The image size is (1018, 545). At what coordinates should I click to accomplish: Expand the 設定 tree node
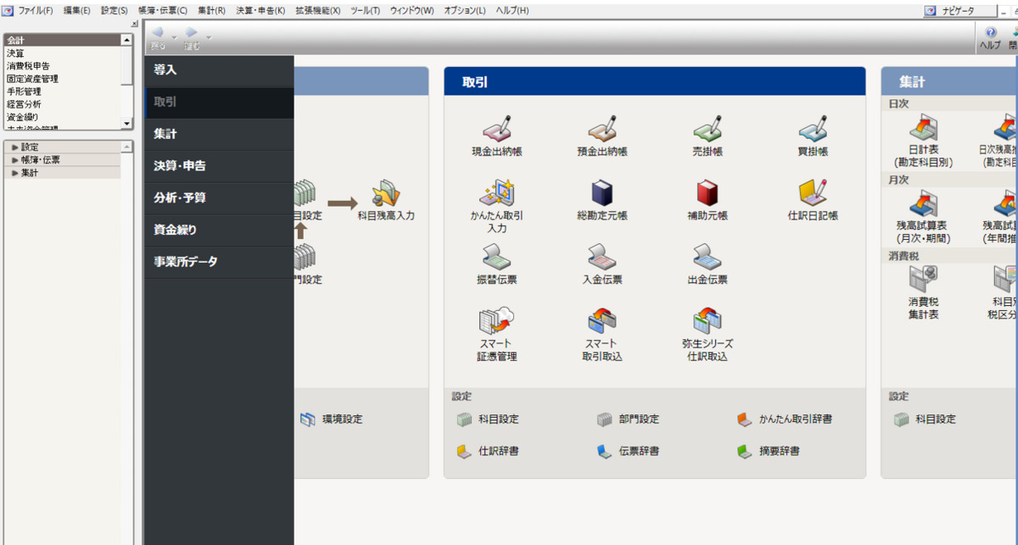tap(15, 147)
